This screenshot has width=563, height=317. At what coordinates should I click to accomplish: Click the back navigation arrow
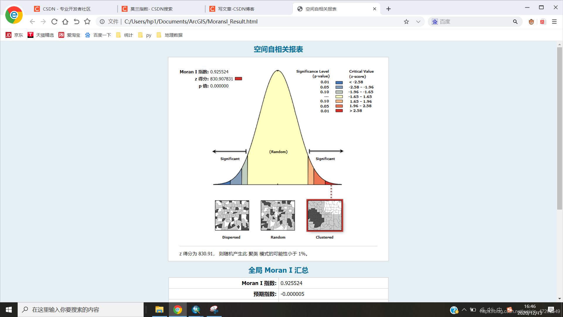click(x=32, y=21)
